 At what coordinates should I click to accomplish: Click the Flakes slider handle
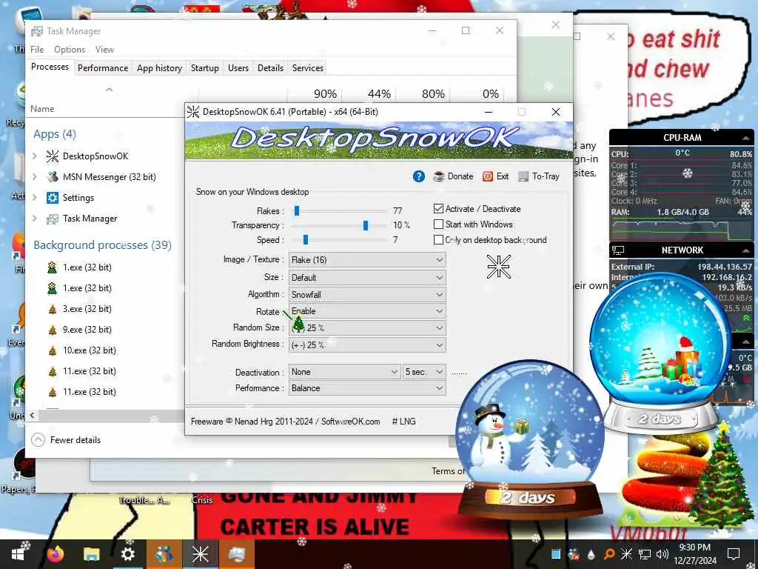point(297,211)
